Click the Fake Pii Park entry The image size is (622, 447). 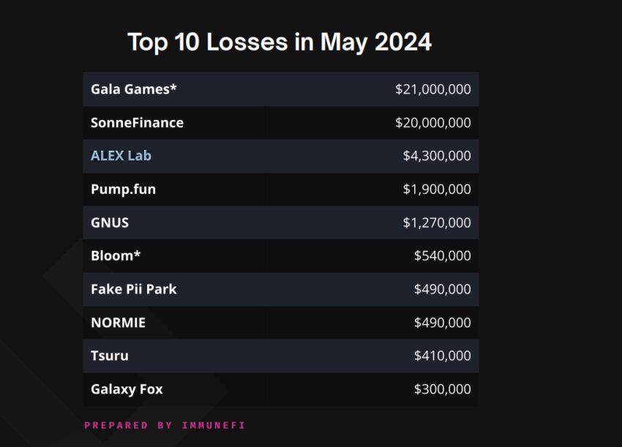click(x=134, y=289)
